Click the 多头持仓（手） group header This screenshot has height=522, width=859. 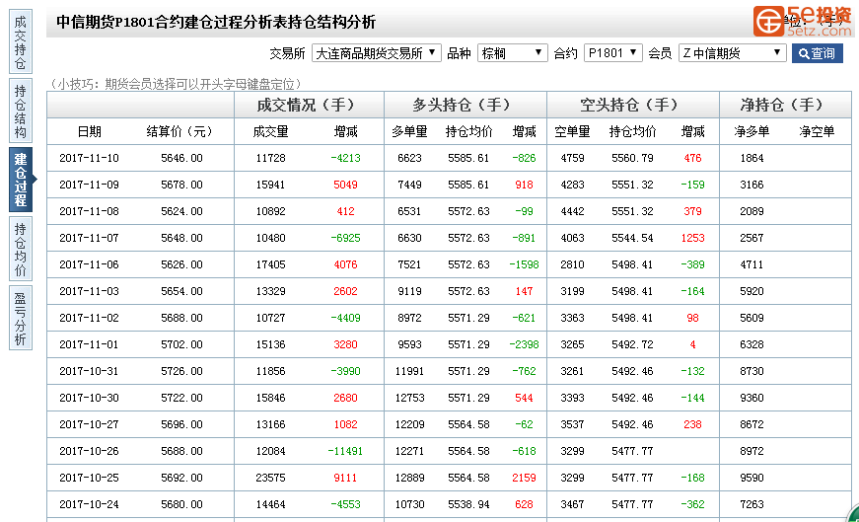click(x=465, y=105)
